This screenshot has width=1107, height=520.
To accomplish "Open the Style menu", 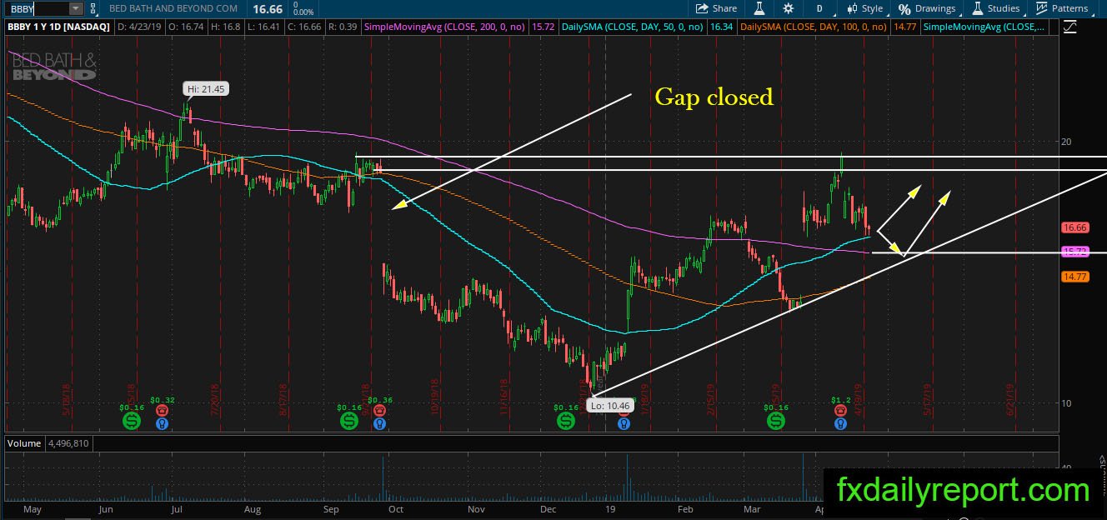I will (864, 8).
